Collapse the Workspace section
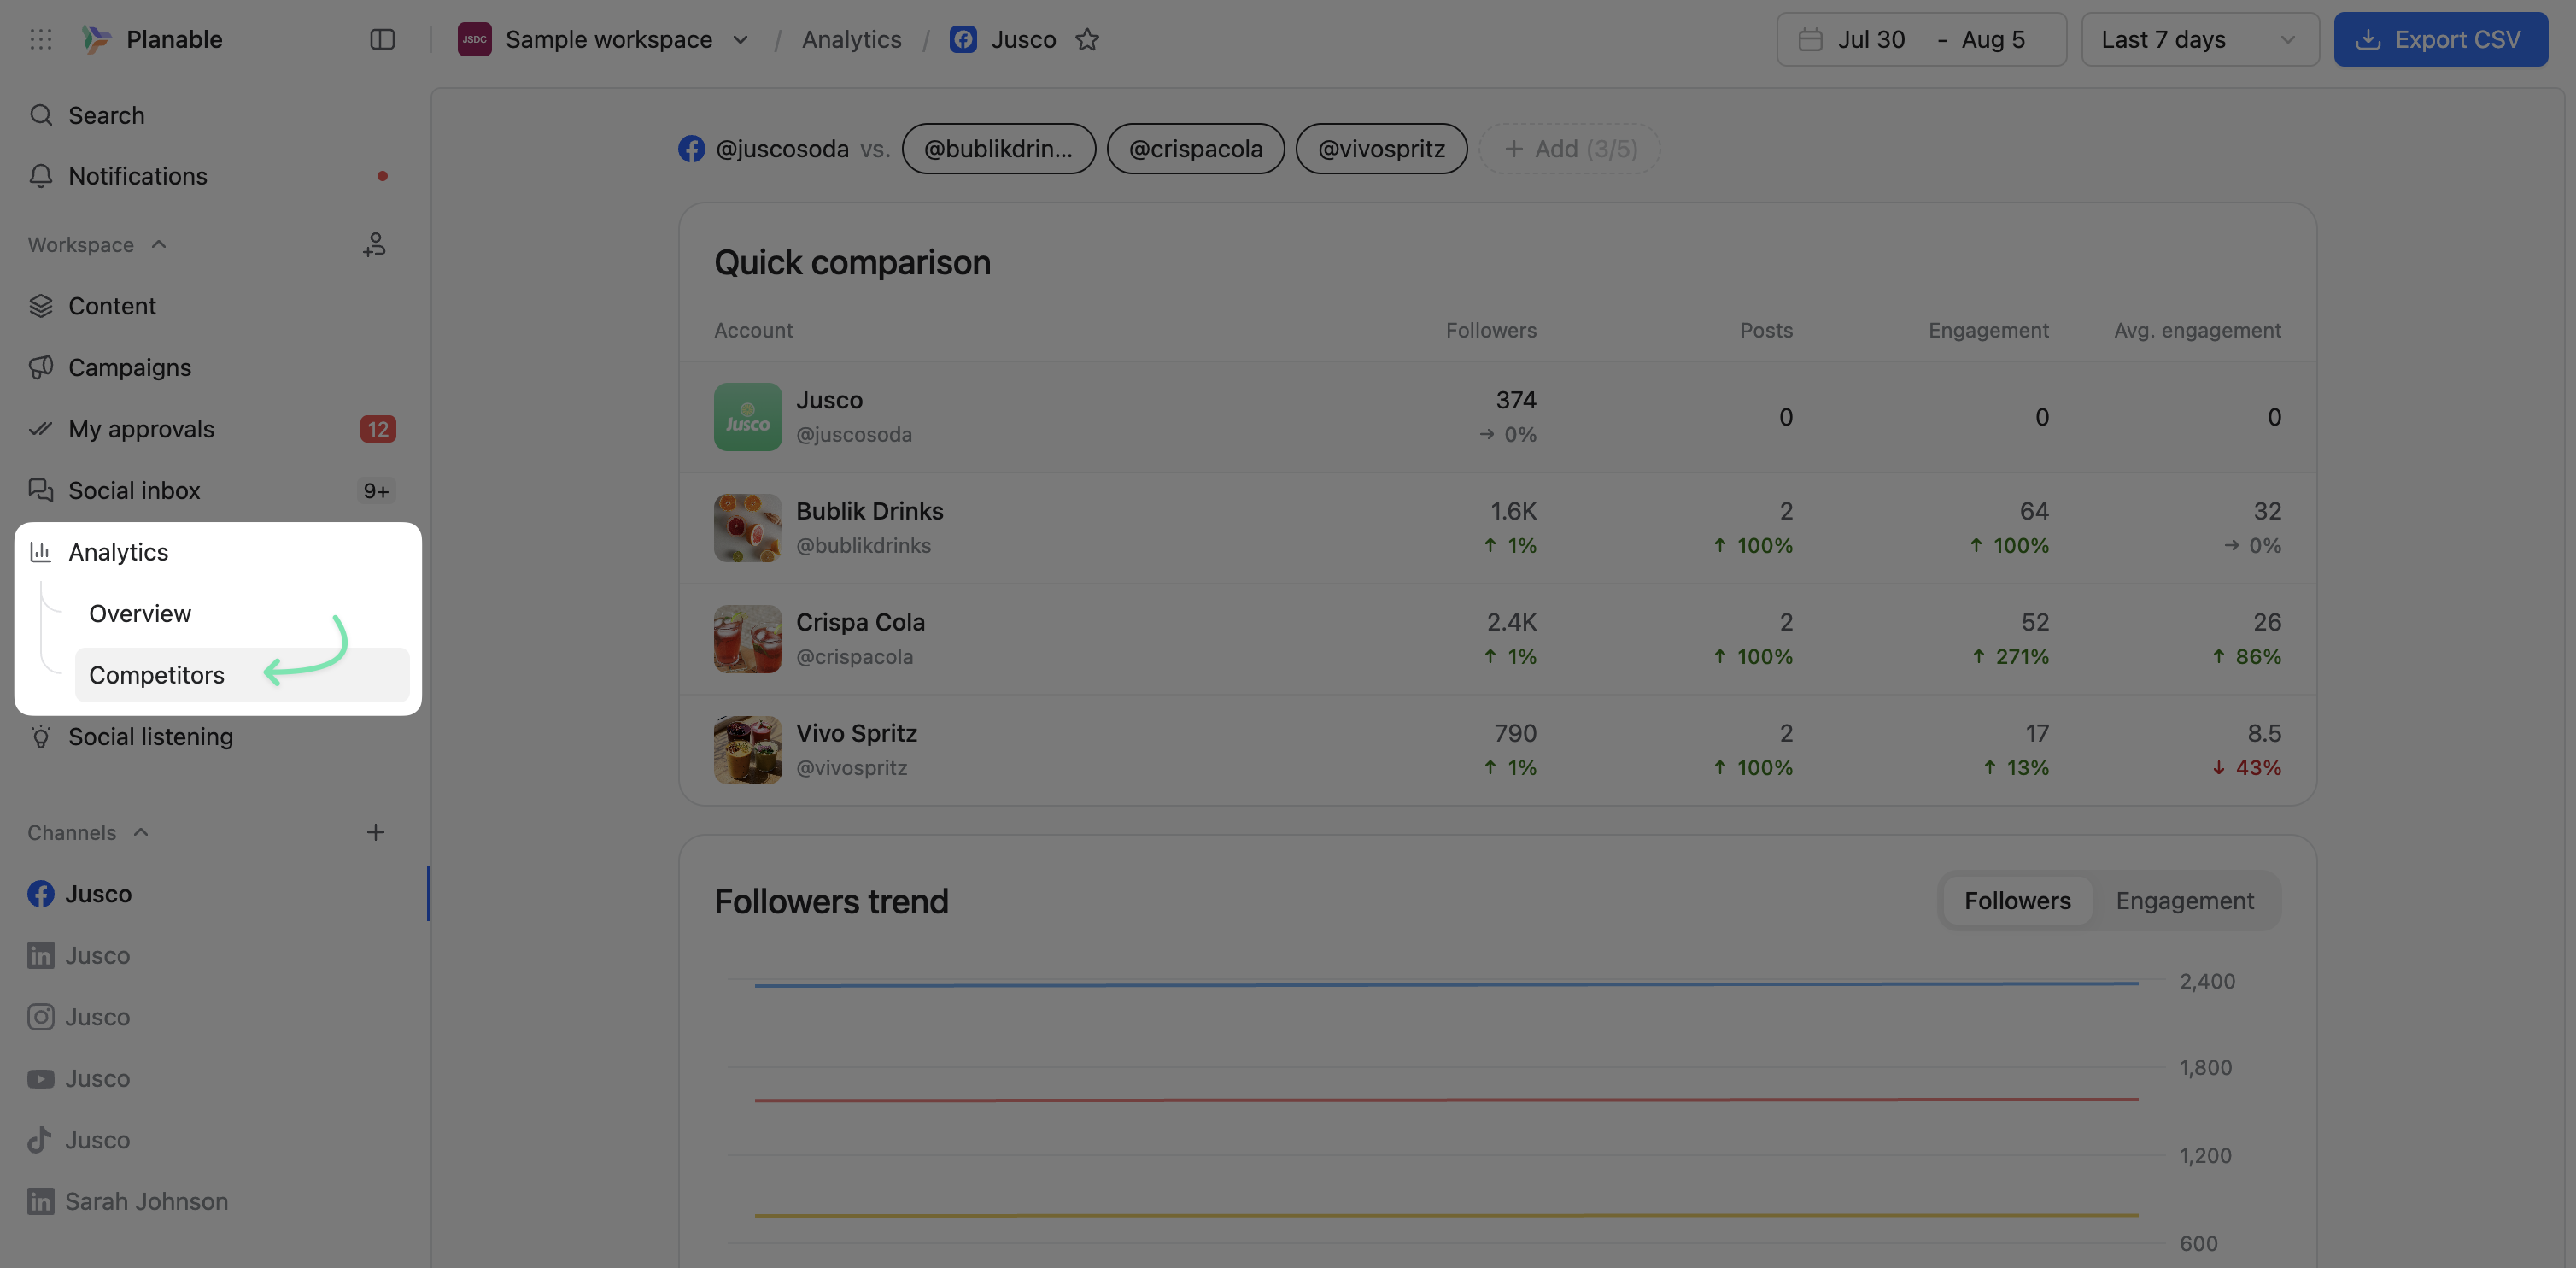Screen dimensions: 2576x1268 pyautogui.click(x=159, y=244)
